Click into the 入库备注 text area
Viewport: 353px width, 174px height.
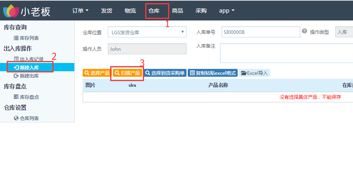(x=286, y=53)
